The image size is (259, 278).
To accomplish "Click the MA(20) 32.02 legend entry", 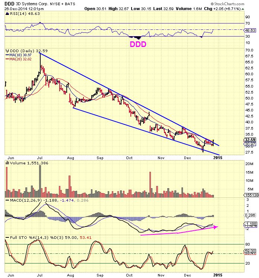I will click(x=19, y=59).
